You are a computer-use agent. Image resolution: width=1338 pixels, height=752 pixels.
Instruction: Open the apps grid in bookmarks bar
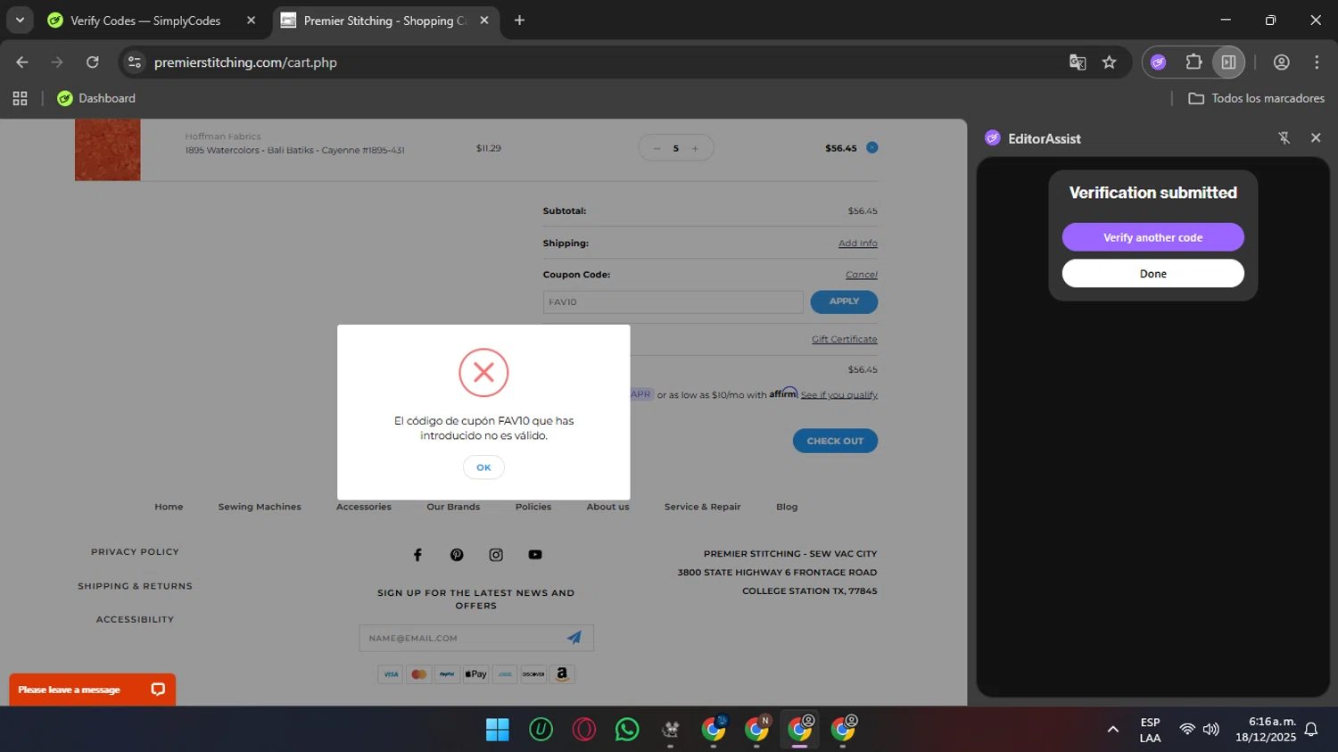coord(20,98)
